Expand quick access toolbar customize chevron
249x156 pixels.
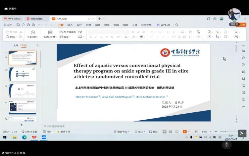51,25
